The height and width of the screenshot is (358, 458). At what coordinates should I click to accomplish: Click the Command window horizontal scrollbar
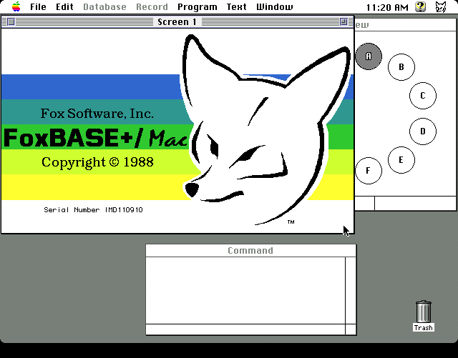pos(245,329)
